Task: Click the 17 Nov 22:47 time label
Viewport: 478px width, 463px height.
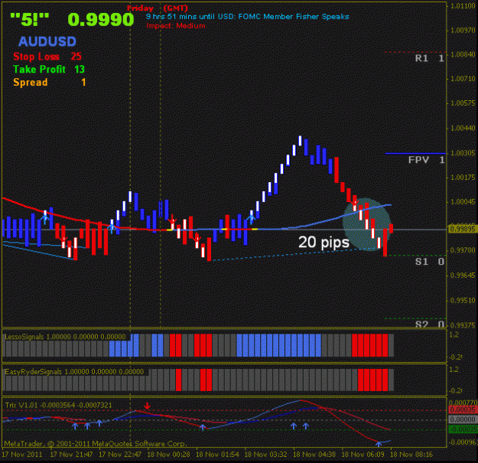Action: click(x=120, y=455)
